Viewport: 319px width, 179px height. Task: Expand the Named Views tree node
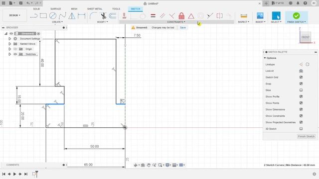pyautogui.click(x=9, y=44)
